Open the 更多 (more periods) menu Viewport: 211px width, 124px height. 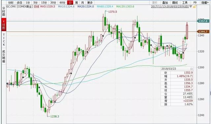pyautogui.click(x=90, y=3)
